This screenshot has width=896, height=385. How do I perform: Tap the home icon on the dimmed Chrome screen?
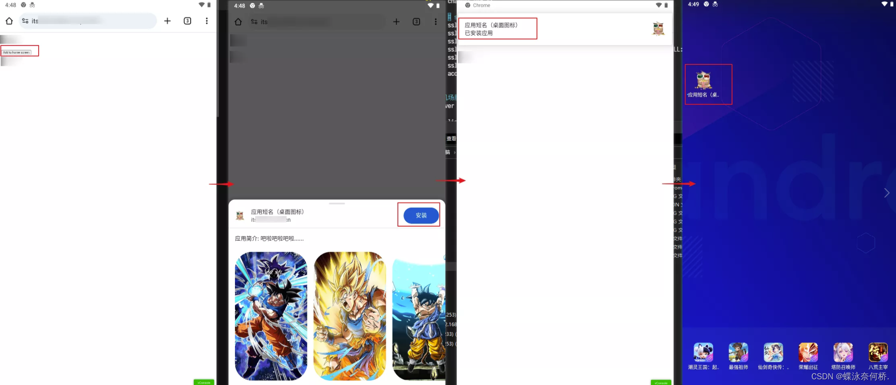point(238,22)
